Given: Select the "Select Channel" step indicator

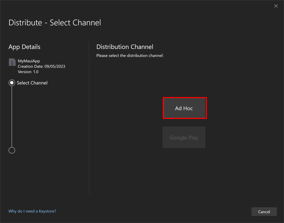Looking at the screenshot, I should click(12, 83).
